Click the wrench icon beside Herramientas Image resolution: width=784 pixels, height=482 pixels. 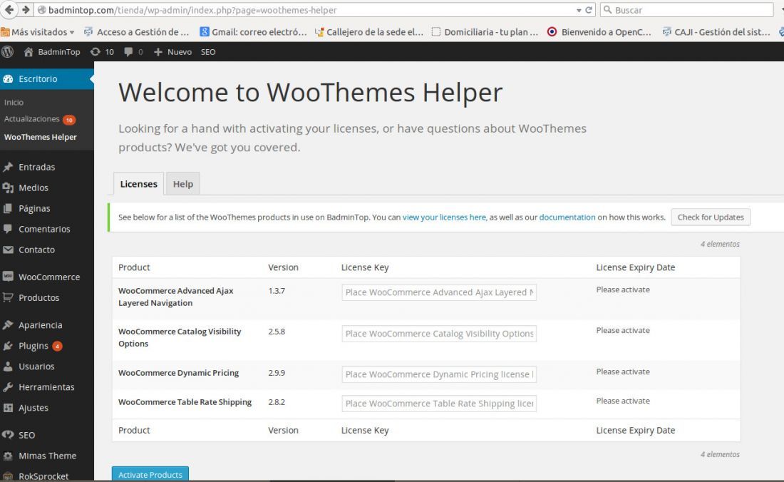(8, 387)
